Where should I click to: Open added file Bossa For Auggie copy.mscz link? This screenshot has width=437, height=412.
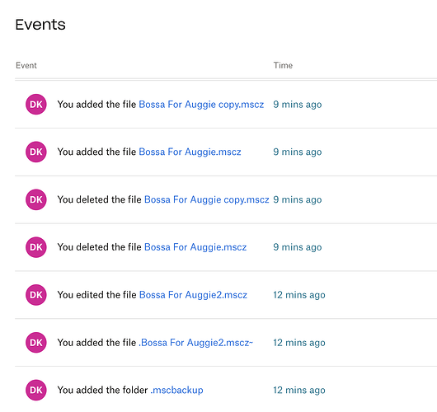point(201,105)
